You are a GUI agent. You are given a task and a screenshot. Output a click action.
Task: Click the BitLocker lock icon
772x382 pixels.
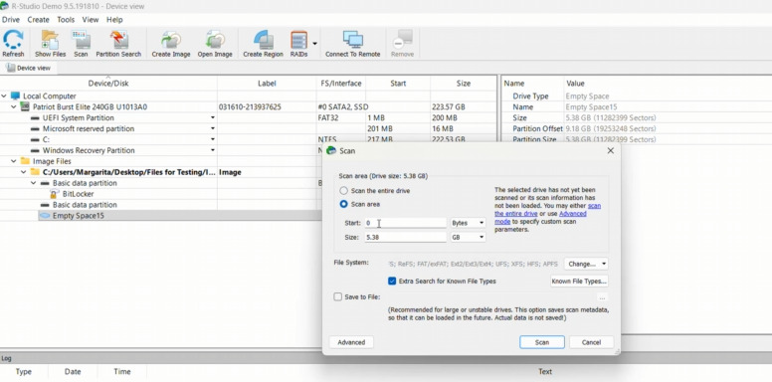(x=55, y=194)
